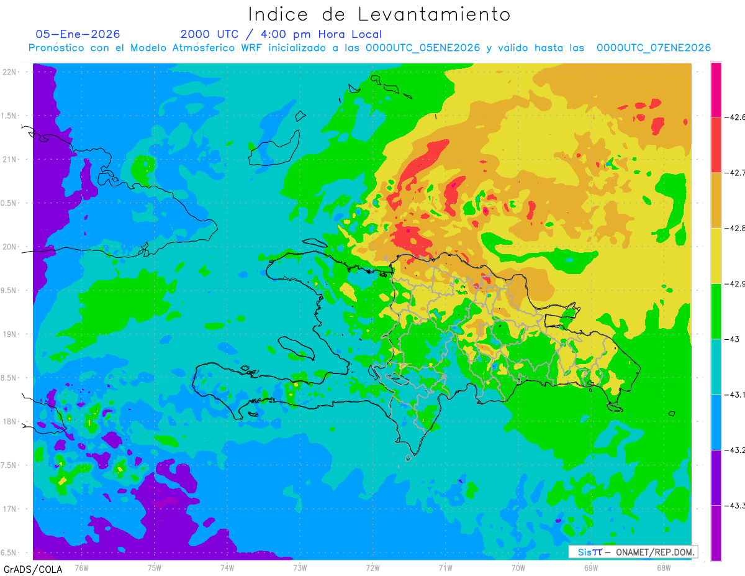Click the '7.5N' latitude label
745x576 pixels.
(x=9, y=465)
